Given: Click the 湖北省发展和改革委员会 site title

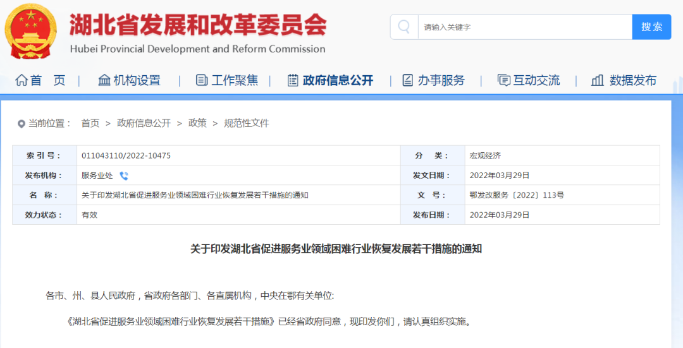Looking at the screenshot, I should coord(198,25).
